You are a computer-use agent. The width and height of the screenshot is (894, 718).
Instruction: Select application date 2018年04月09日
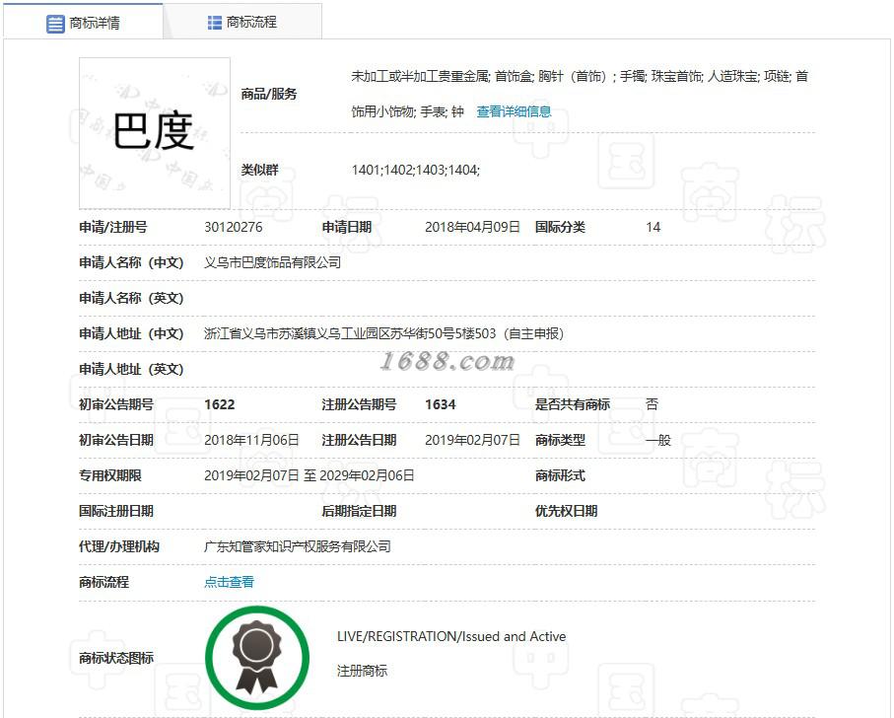pos(472,227)
